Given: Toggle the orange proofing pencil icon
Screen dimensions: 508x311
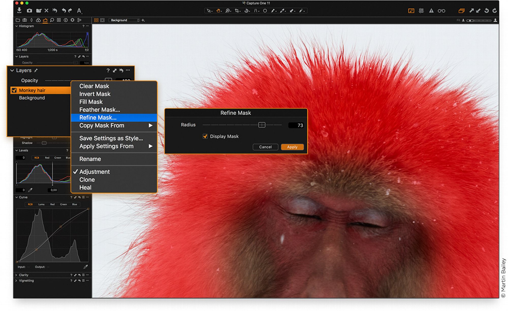Looking at the screenshot, I should (411, 11).
